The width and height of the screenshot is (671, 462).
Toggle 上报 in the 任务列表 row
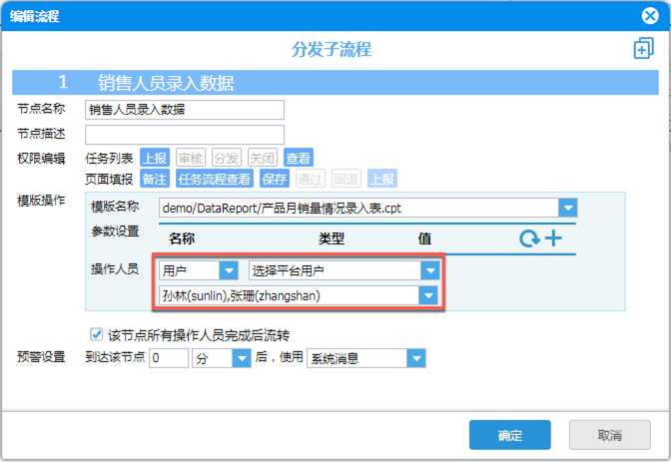pyautogui.click(x=155, y=158)
